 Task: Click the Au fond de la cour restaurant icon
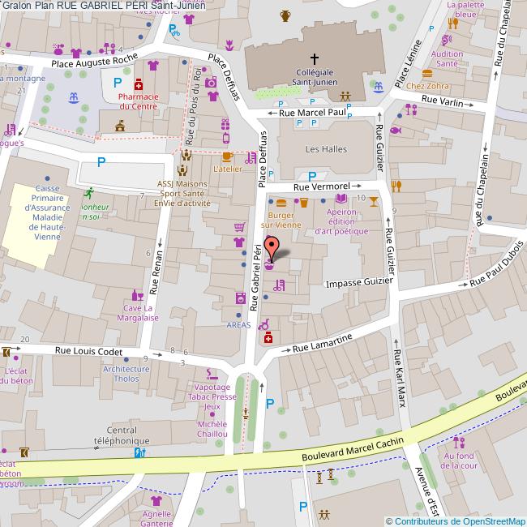(459, 443)
